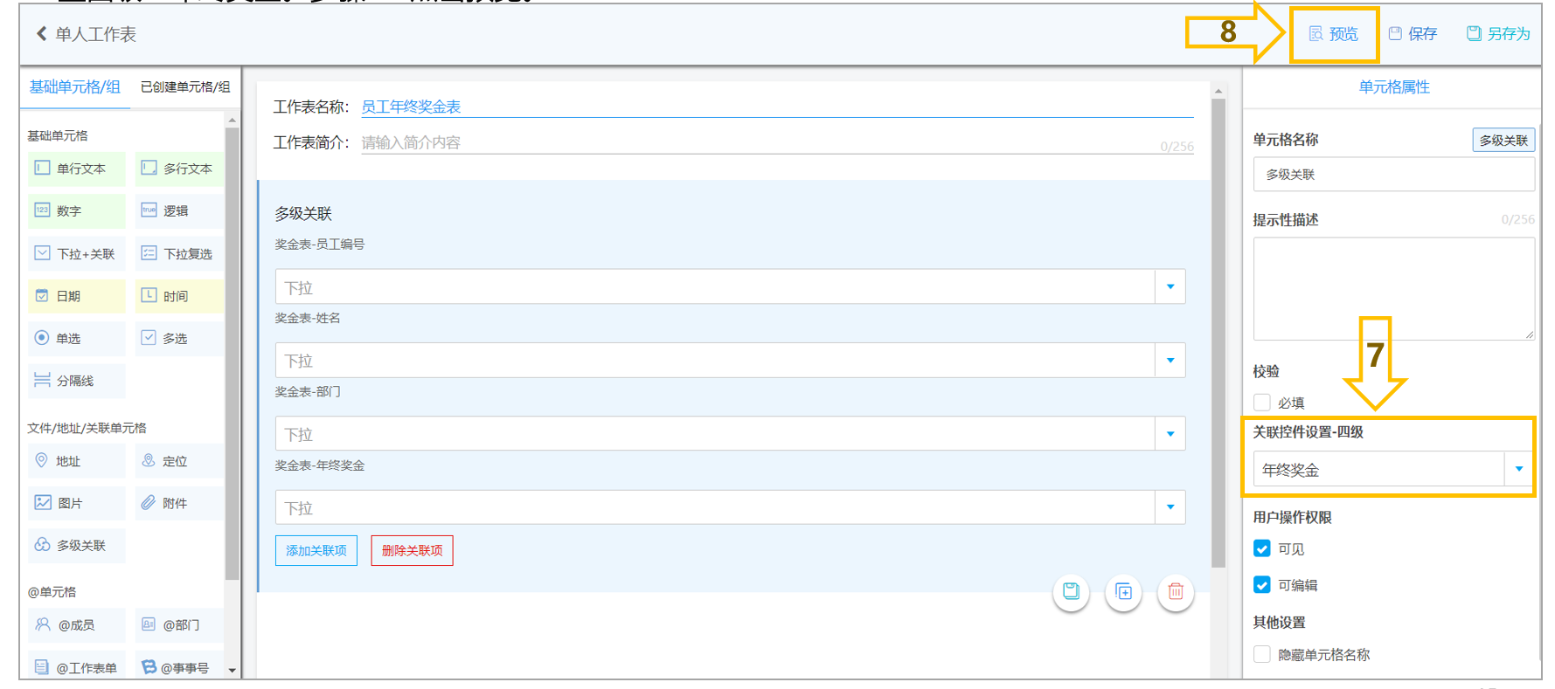Screen dimensions: 1555x689
Task: Switch to 已创建单元格/组 tab
Action: (185, 87)
